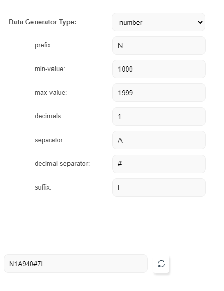Click the 'Data Generator Type:' label

click(43, 22)
